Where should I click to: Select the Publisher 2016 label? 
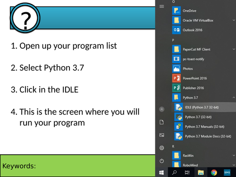[194, 88]
